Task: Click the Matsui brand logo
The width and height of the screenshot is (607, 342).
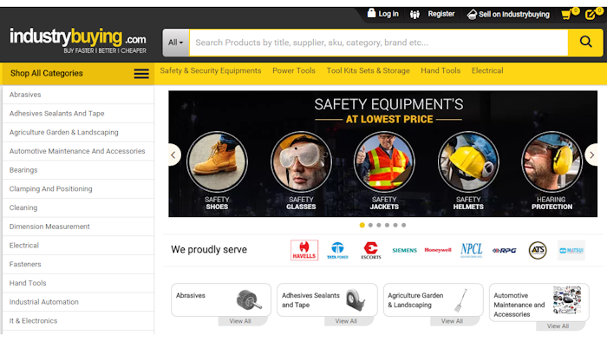Action: [x=571, y=250]
